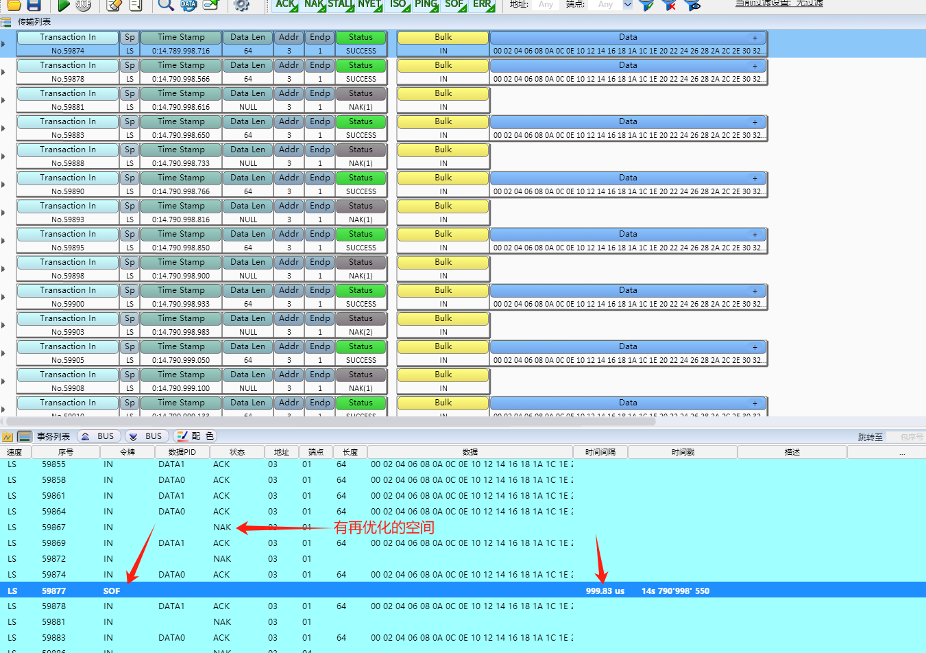Click the DATA refresh icon
The image size is (926, 653).
coord(188,5)
